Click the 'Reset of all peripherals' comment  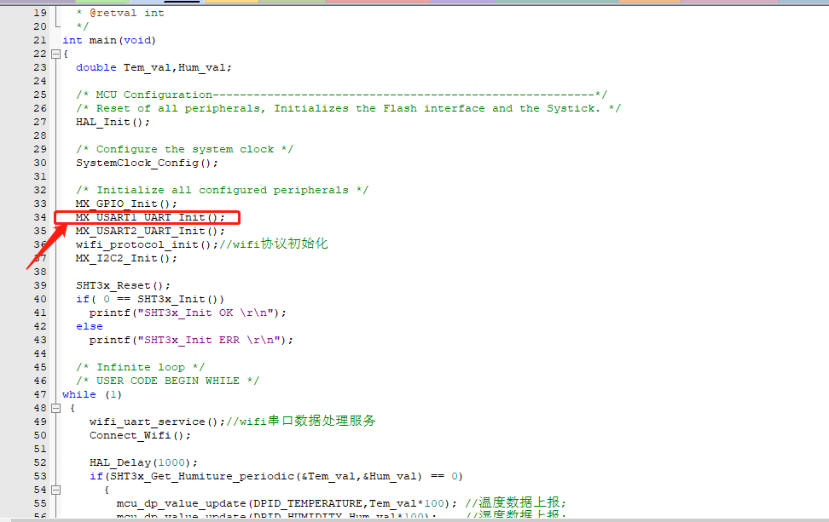[x=349, y=108]
